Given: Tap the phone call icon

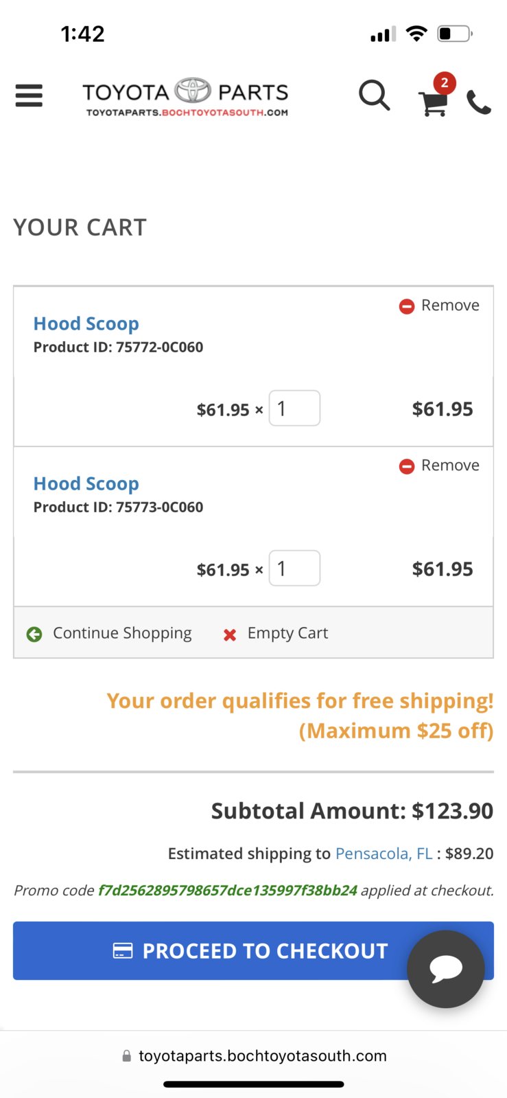Looking at the screenshot, I should click(479, 102).
